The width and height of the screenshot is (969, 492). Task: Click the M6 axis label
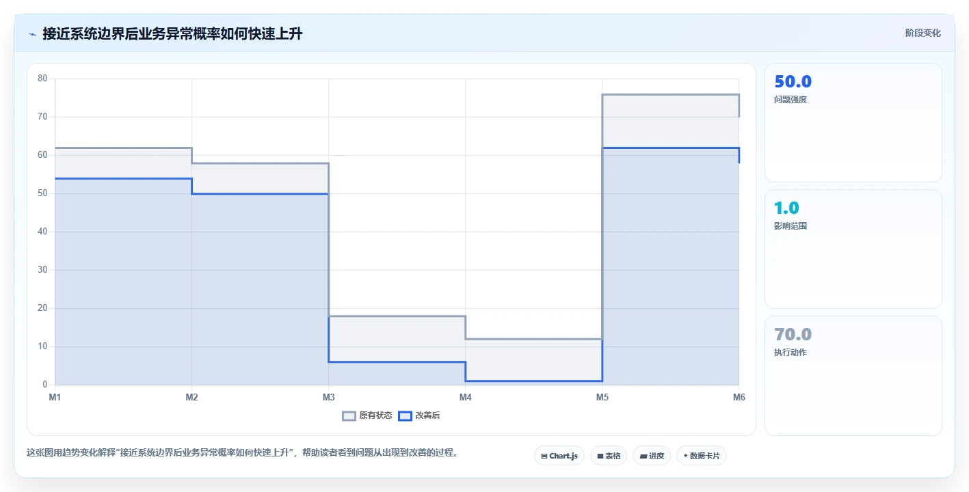coord(739,397)
